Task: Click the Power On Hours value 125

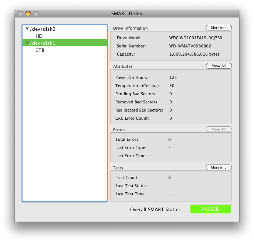Action: tap(173, 77)
